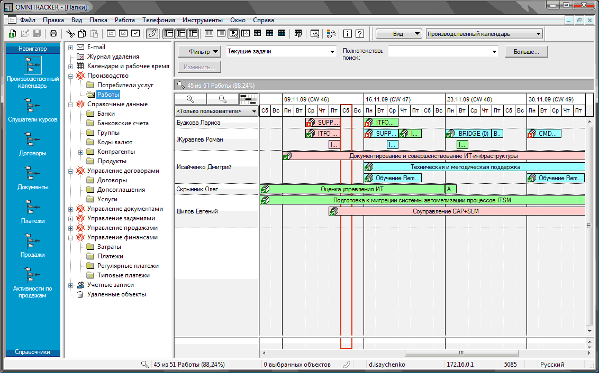
Task: Open the Фильтр dropdown button
Action: [199, 51]
